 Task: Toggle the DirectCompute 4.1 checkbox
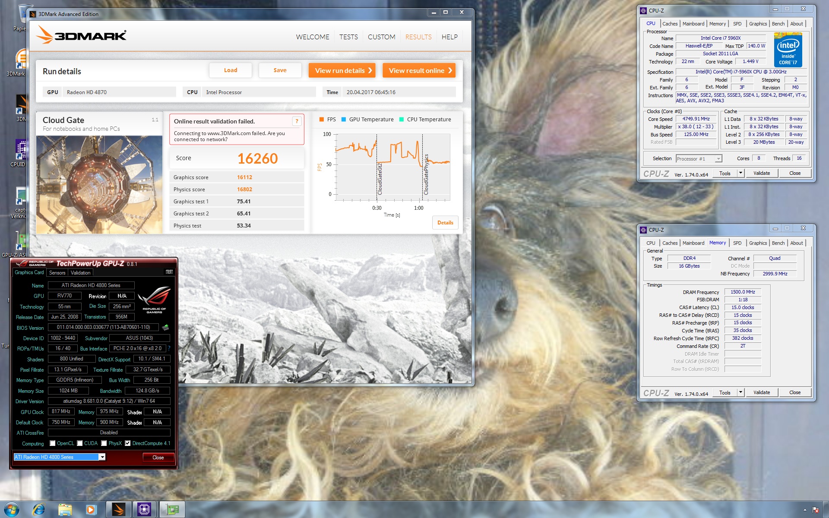click(x=128, y=443)
